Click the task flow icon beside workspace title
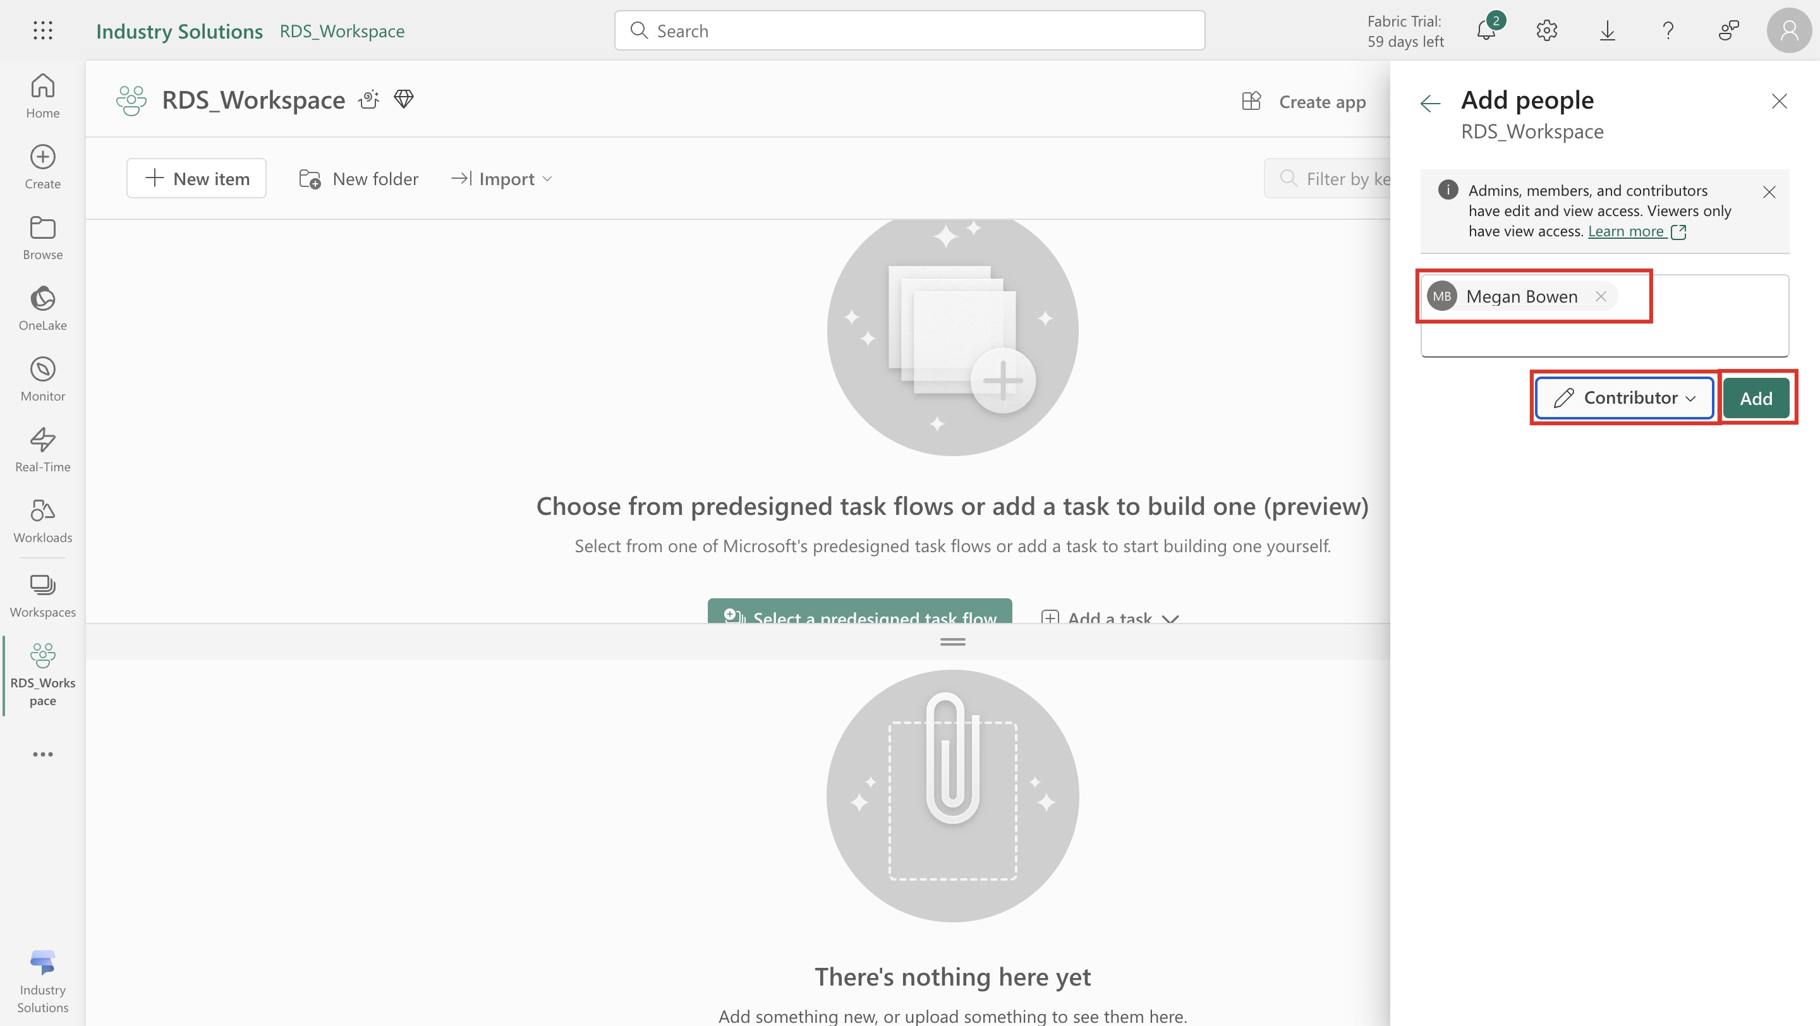The image size is (1820, 1026). coord(369,100)
